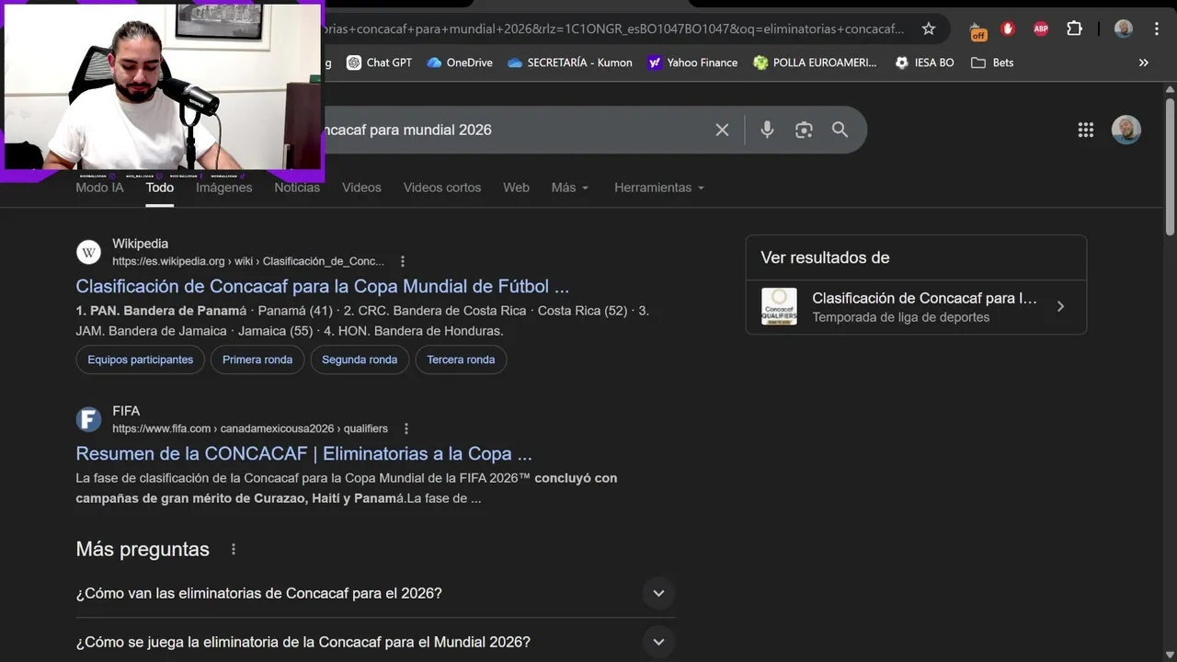Open more options for Wikipedia result

tap(402, 261)
